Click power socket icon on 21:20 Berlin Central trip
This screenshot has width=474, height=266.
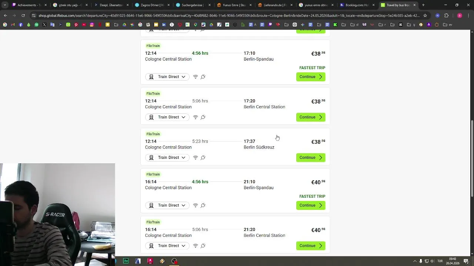tap(203, 246)
